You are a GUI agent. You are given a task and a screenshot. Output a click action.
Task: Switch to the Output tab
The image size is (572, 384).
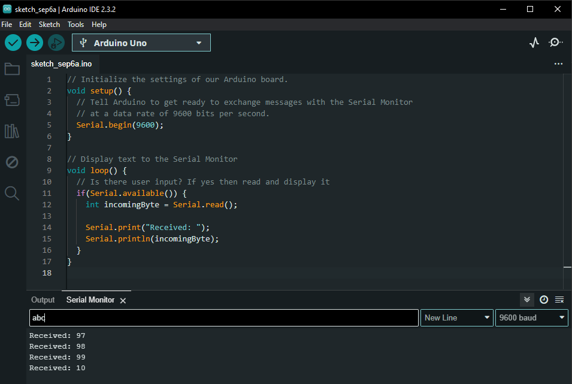(43, 300)
